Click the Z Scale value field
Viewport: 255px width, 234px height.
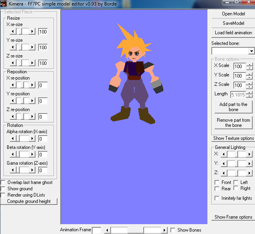tap(240, 85)
